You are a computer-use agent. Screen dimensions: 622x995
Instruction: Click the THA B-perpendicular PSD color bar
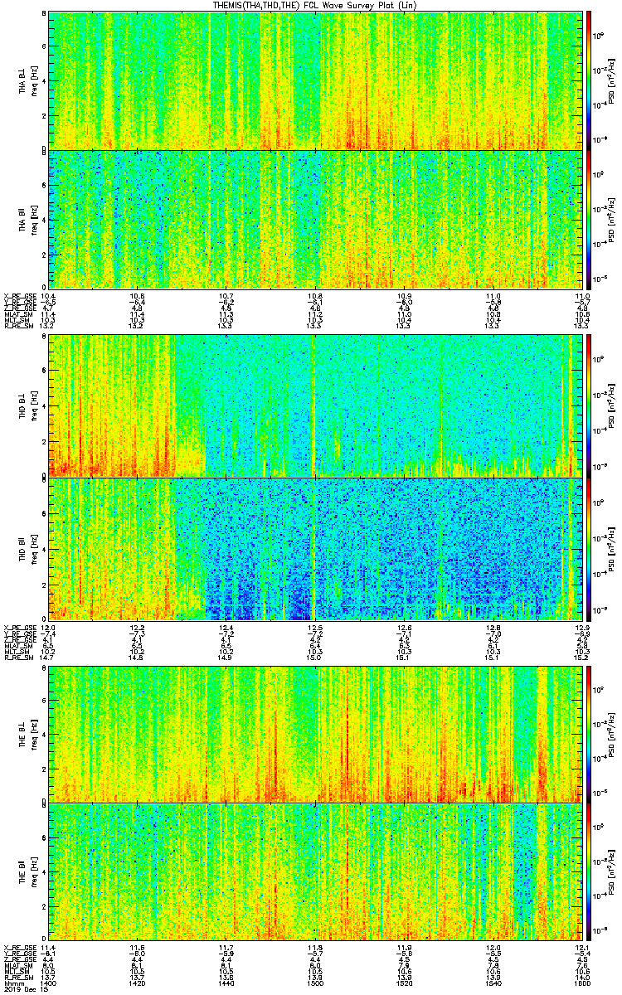590,80
